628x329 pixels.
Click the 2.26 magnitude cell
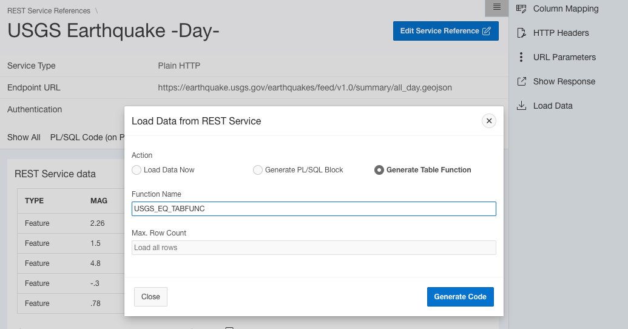click(x=97, y=223)
